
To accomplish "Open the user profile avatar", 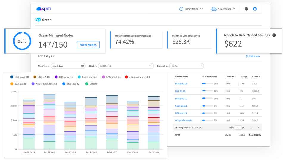I will coord(255,9).
